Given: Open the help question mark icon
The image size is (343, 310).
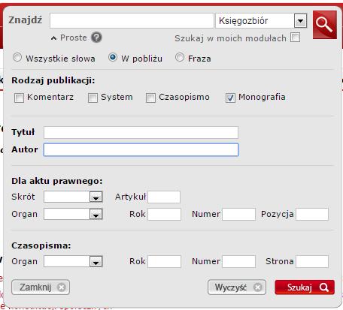Looking at the screenshot, I should [96, 38].
